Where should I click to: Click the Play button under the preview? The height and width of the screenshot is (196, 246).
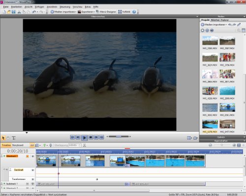pyautogui.click(x=84, y=138)
